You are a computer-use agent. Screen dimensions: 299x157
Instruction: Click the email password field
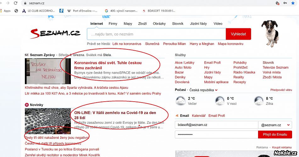[x=217, y=135]
